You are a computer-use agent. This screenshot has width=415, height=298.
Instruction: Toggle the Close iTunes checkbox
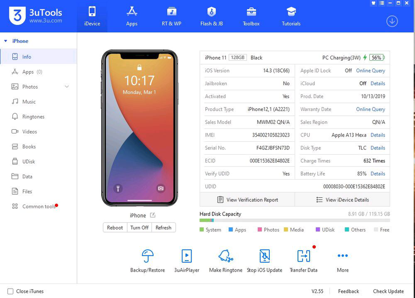(10, 291)
